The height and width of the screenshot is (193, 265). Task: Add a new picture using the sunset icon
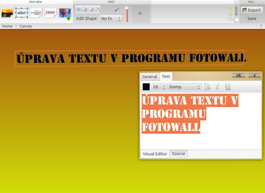(7, 13)
